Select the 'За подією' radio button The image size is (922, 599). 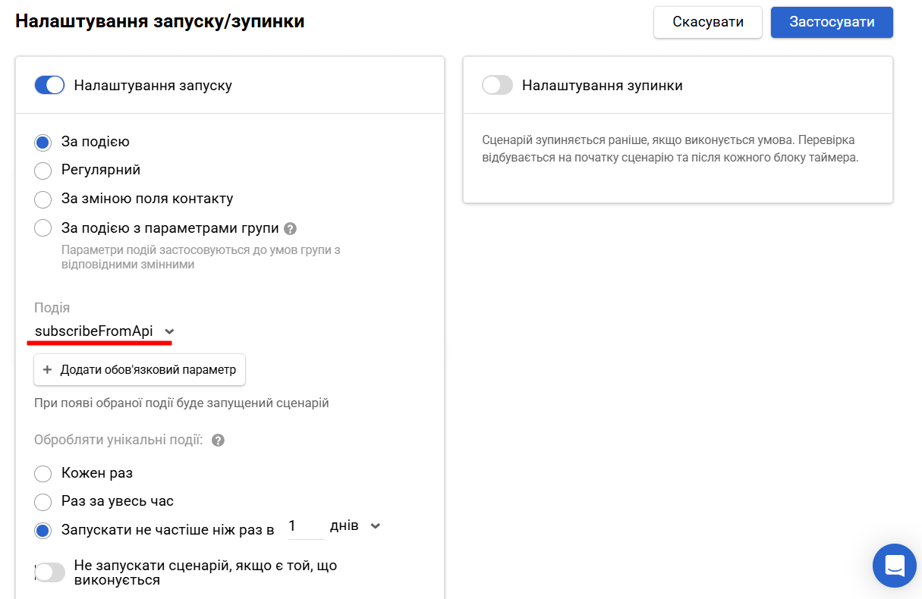(x=42, y=142)
